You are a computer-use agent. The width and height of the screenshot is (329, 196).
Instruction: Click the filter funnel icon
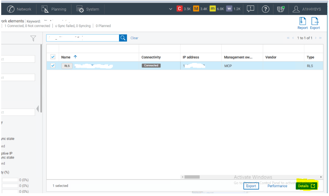33,38
